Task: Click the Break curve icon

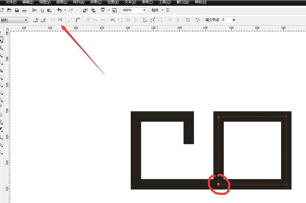Action: pyautogui.click(x=60, y=20)
